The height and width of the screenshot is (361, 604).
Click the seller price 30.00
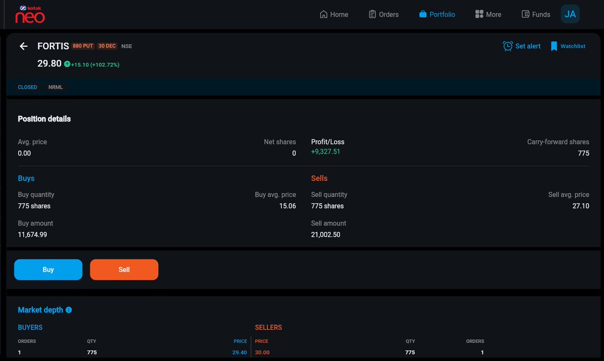(262, 352)
